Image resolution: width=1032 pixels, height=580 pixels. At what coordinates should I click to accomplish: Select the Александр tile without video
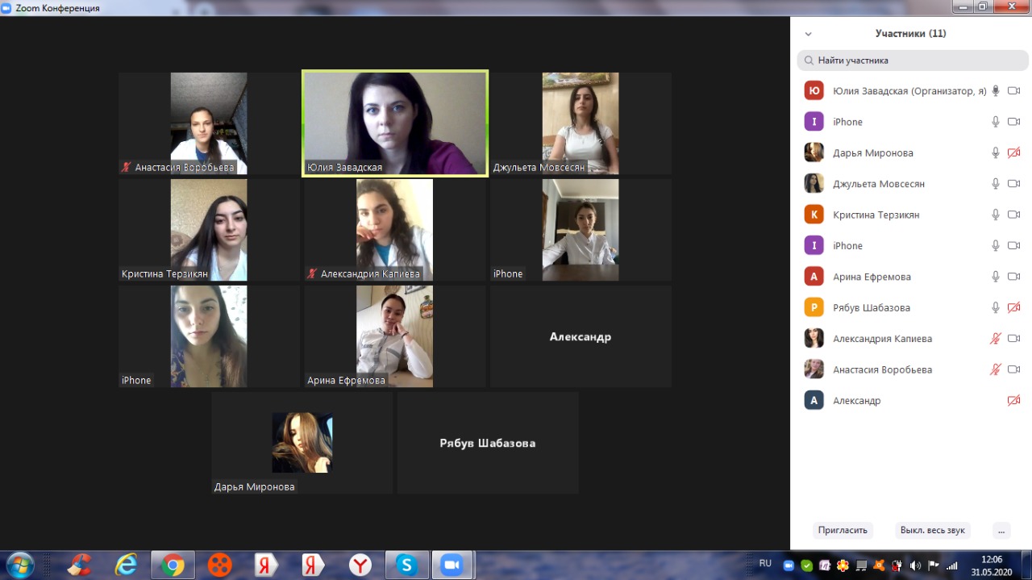tap(580, 336)
